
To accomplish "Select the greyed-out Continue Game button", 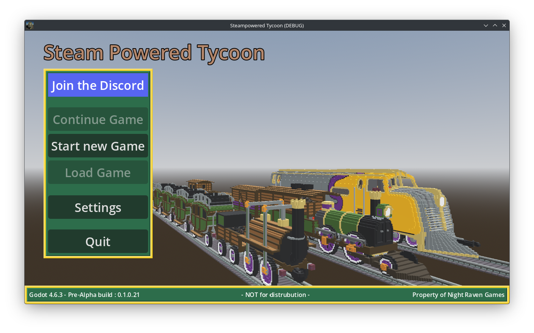I will coord(98,119).
